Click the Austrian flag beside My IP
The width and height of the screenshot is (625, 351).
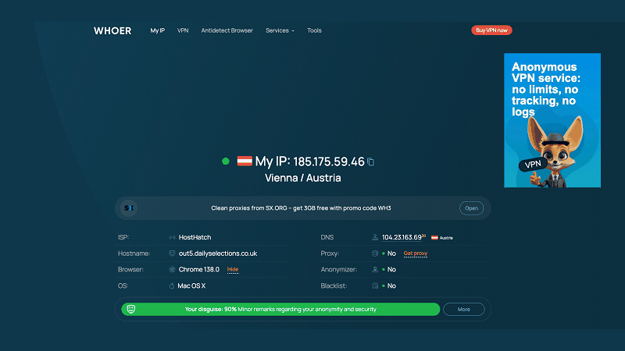(x=245, y=161)
